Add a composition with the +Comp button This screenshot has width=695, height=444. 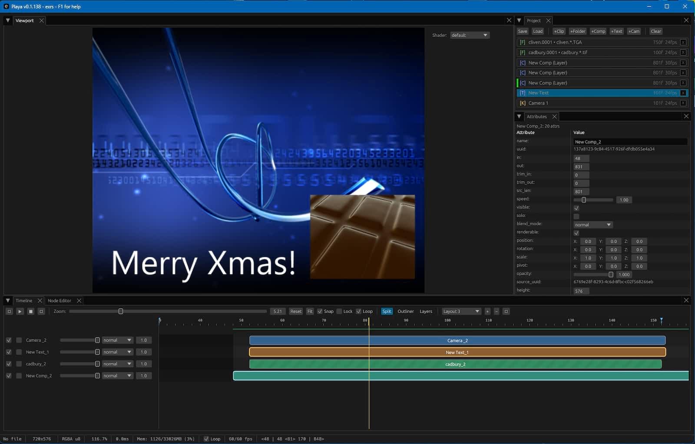pyautogui.click(x=598, y=31)
